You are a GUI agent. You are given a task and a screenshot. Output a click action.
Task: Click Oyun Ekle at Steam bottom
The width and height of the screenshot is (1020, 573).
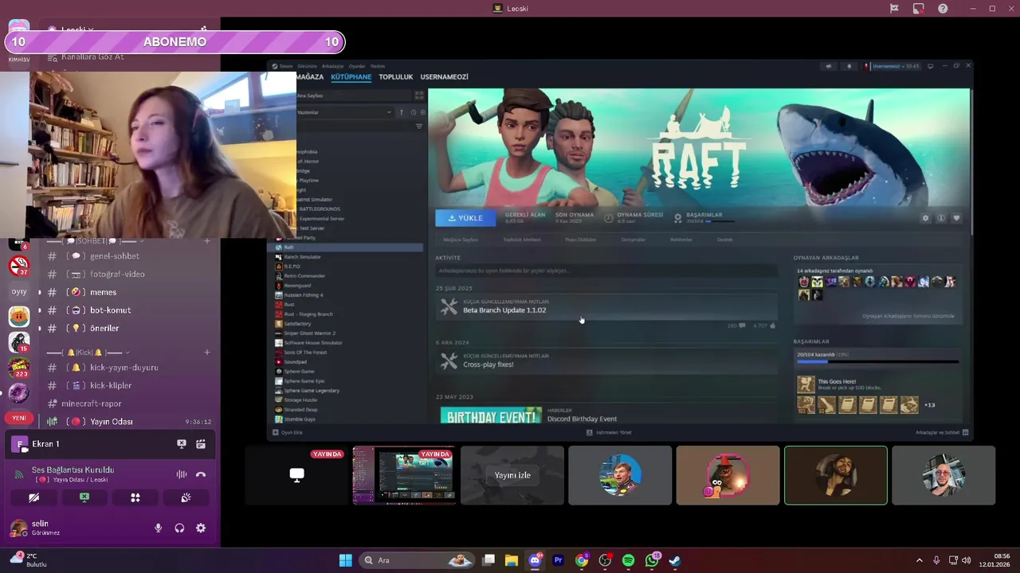pos(288,433)
